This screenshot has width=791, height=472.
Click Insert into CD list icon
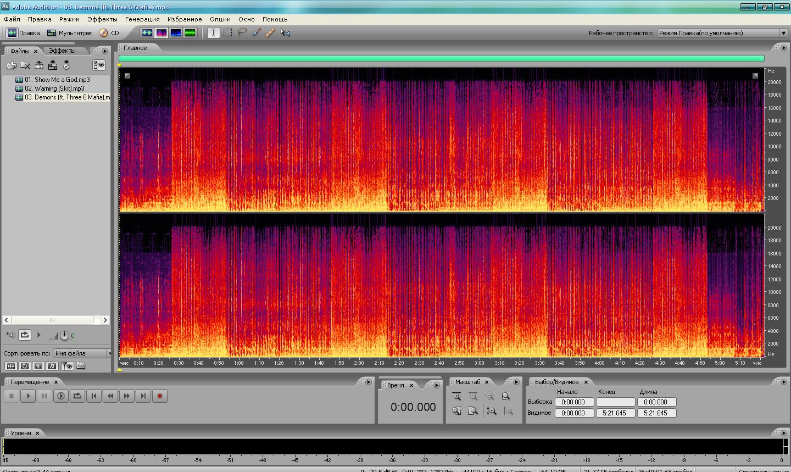66,65
